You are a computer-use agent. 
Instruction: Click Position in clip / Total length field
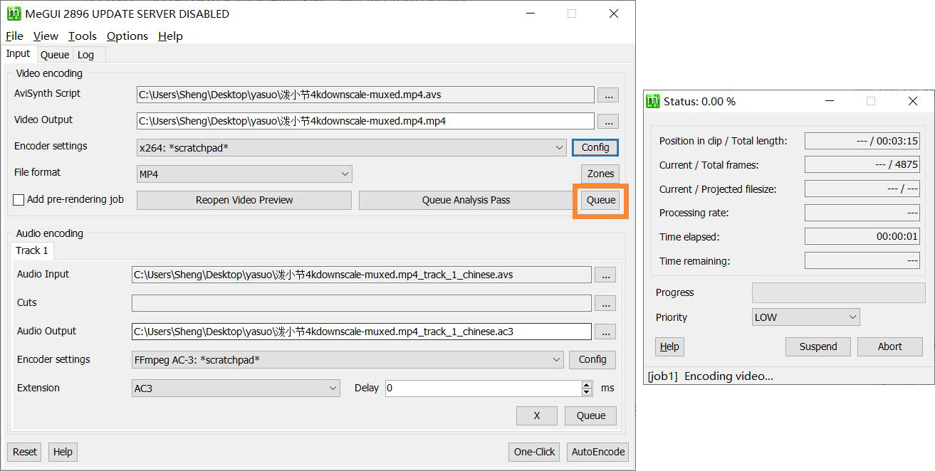(x=862, y=141)
